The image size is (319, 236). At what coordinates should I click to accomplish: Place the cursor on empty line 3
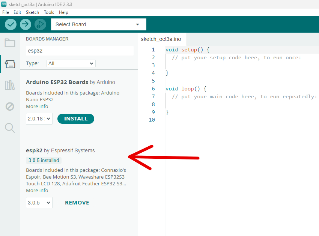(242, 65)
